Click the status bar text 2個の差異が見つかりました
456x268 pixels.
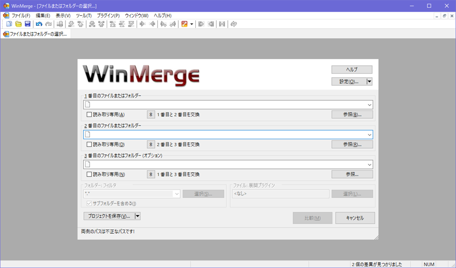tap(377, 265)
